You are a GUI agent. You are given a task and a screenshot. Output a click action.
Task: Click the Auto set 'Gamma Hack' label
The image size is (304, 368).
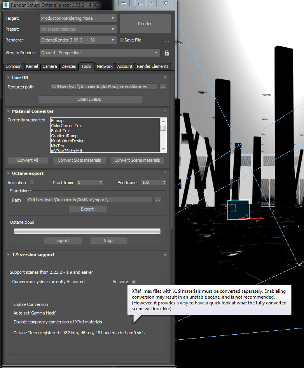point(35,313)
